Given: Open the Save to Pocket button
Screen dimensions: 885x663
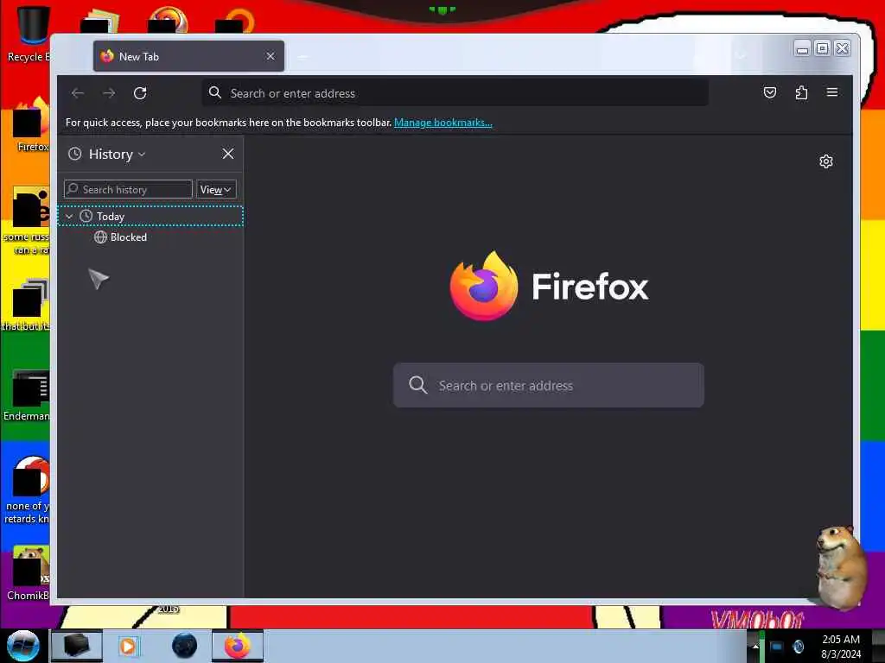Looking at the screenshot, I should pos(770,92).
